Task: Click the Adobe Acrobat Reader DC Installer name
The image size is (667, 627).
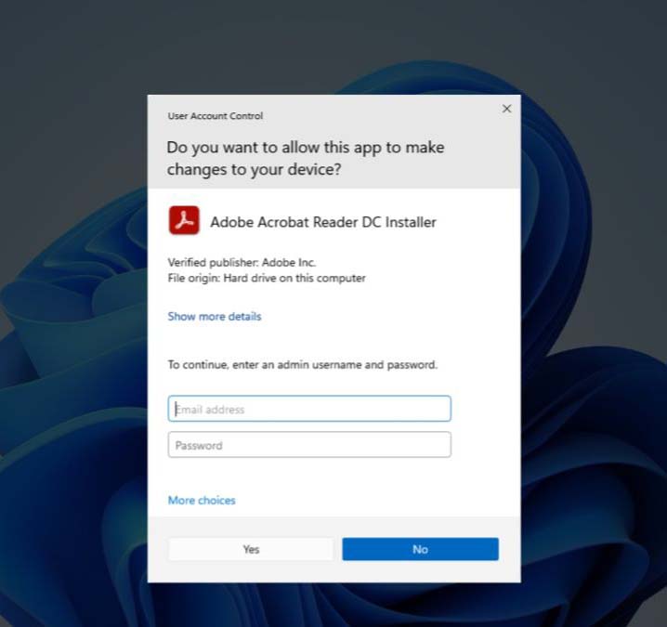Action: 323,222
